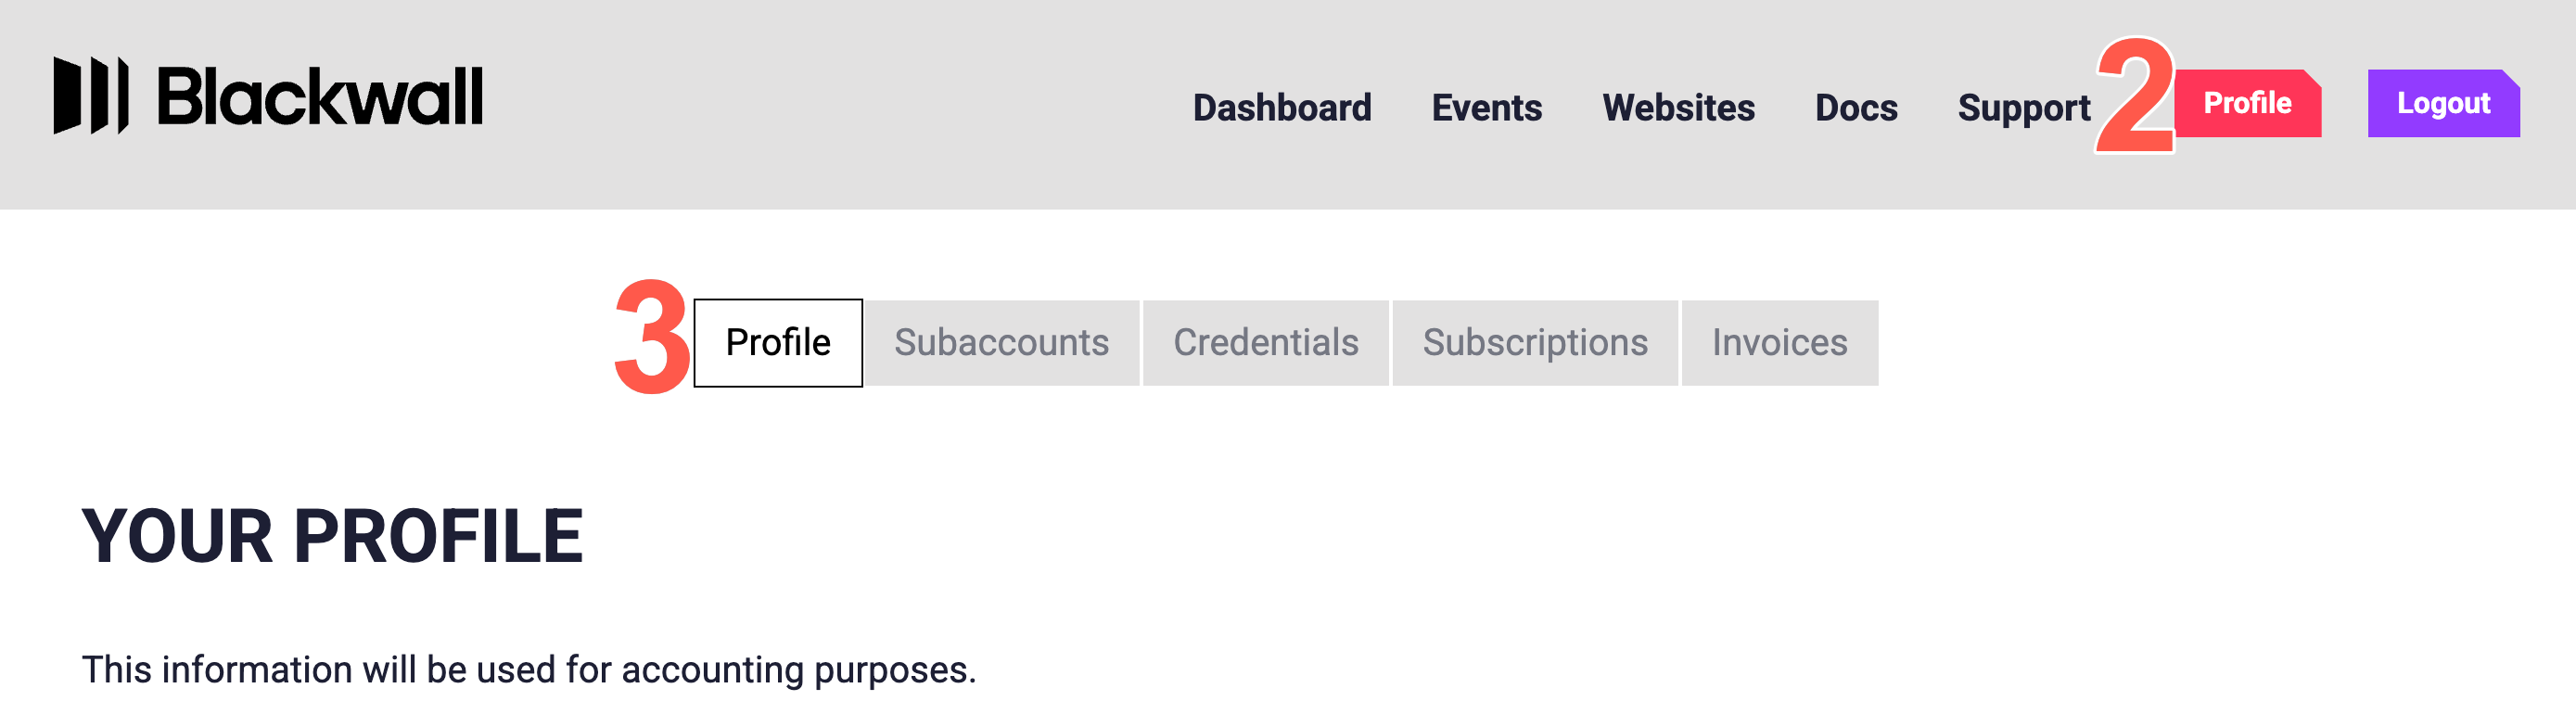The width and height of the screenshot is (2576, 701).
Task: Open the Dashboard page
Action: tap(1282, 107)
